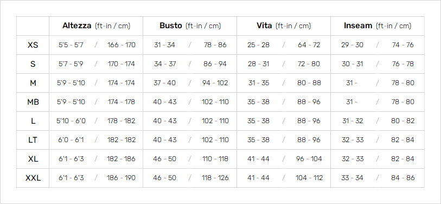Click the 96 - 104 waist value
Screen dimensions: 441x204
[309, 159]
